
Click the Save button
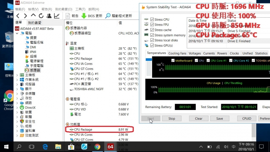point(219,118)
